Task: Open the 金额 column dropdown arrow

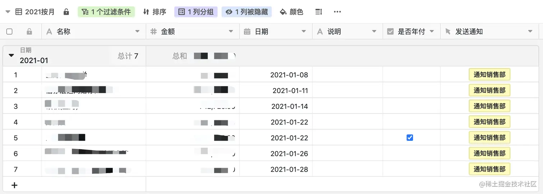Action: coord(231,32)
